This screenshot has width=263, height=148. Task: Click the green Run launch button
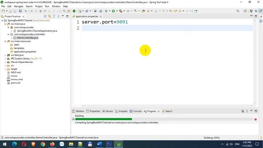[113, 11]
